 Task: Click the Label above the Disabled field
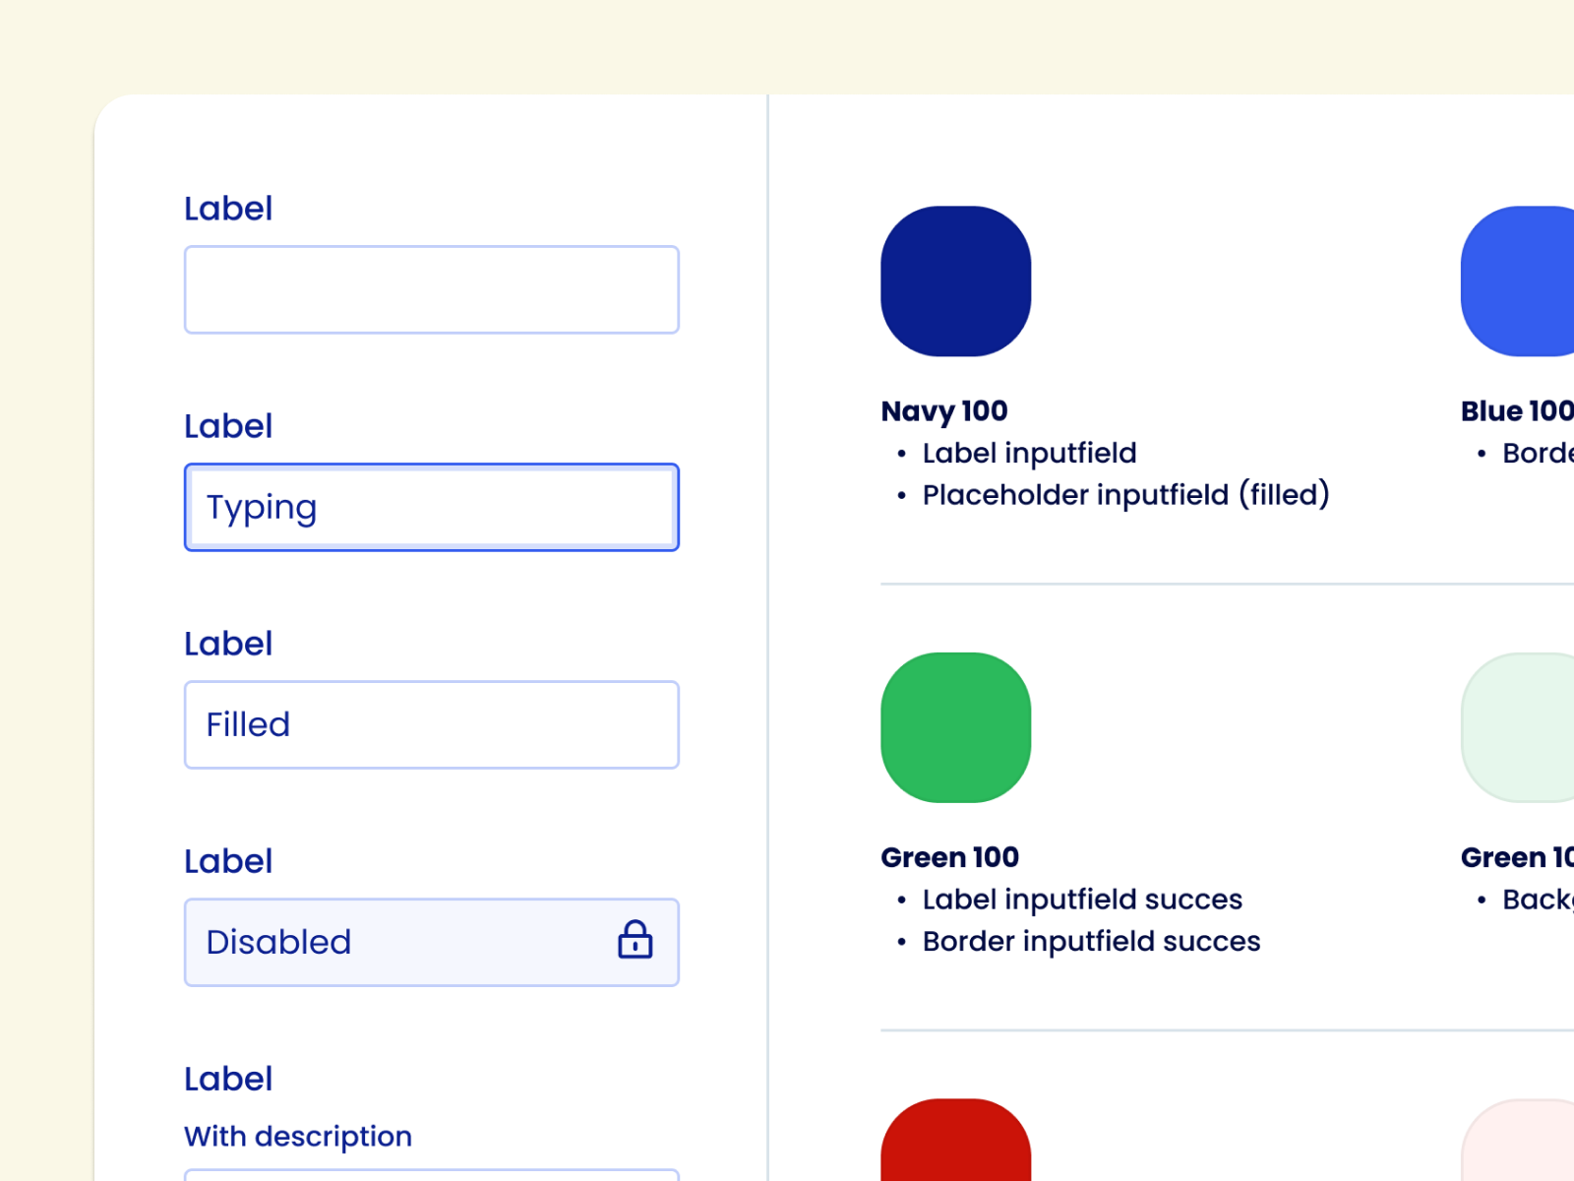click(228, 862)
